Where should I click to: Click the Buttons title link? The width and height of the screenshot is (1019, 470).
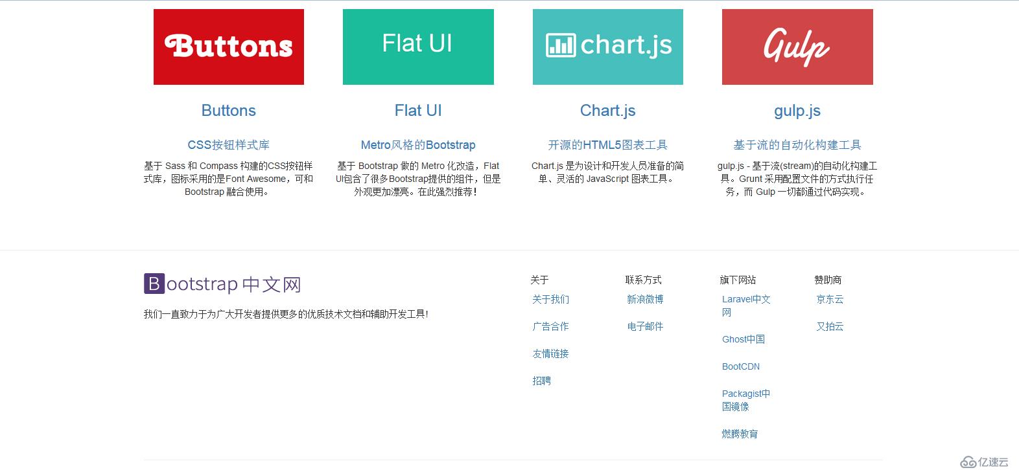pyautogui.click(x=229, y=111)
